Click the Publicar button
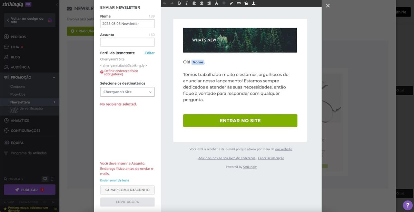 coord(29,190)
